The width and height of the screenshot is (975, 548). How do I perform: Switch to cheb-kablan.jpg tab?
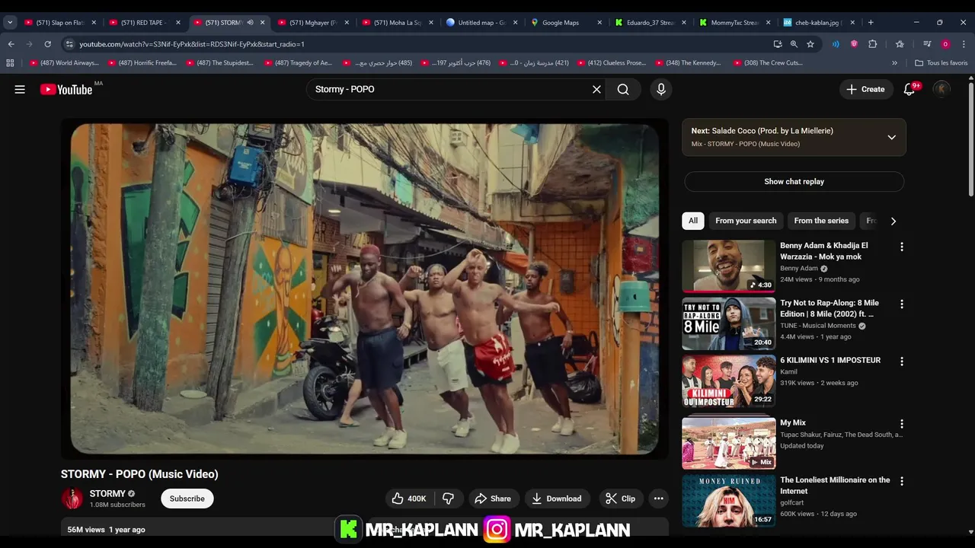click(818, 23)
